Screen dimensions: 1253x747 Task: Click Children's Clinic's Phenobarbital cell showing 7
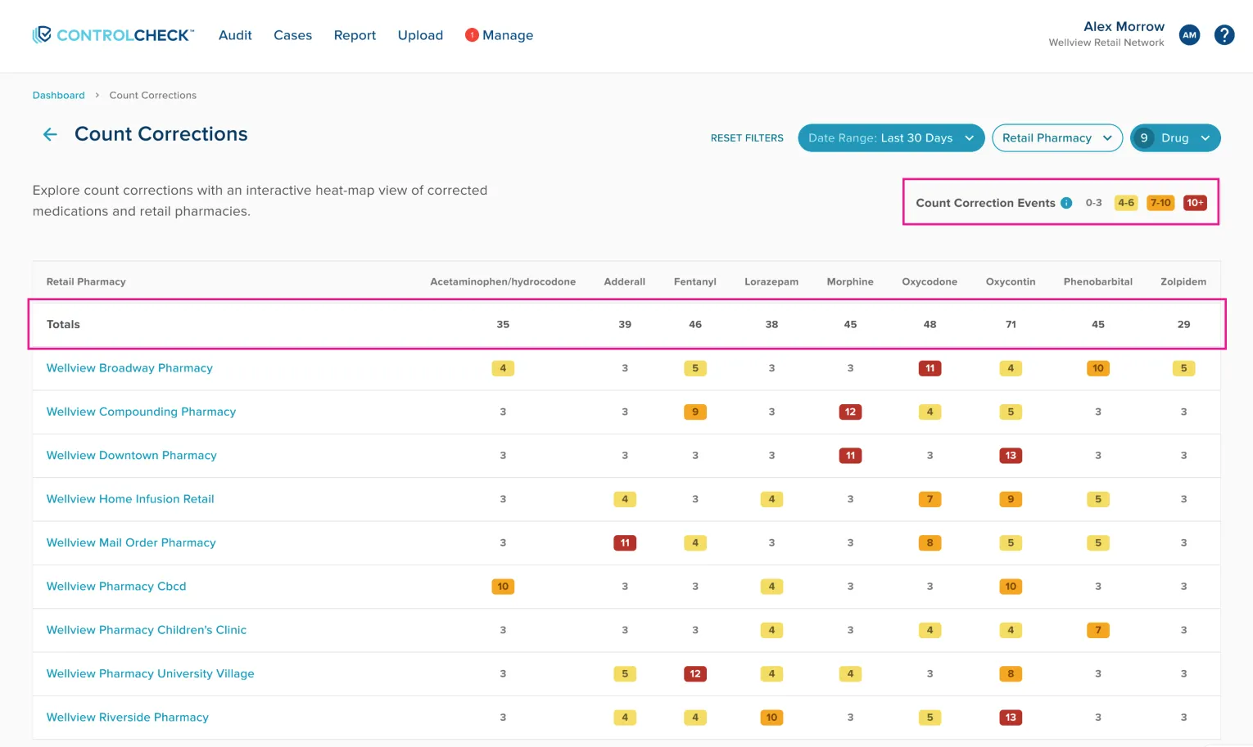(x=1098, y=630)
